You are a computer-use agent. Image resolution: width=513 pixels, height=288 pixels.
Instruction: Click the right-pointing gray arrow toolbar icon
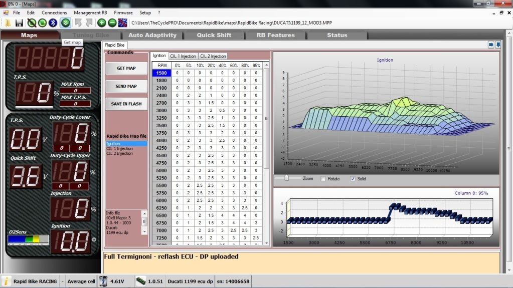point(89,23)
